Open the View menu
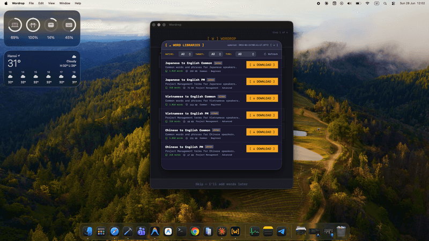The image size is (429, 241). [x=51, y=3]
